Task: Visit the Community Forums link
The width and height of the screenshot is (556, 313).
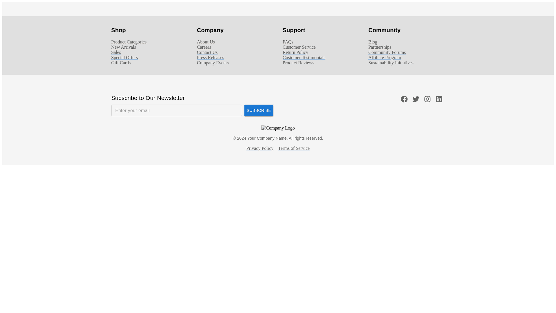Action: (387, 52)
